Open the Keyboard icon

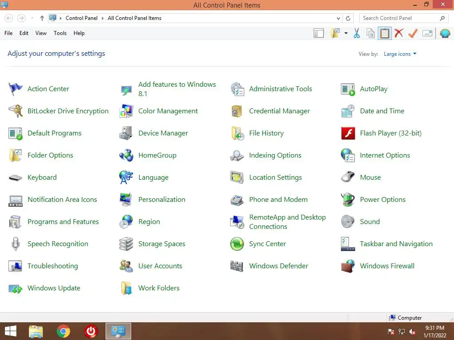[16, 178]
